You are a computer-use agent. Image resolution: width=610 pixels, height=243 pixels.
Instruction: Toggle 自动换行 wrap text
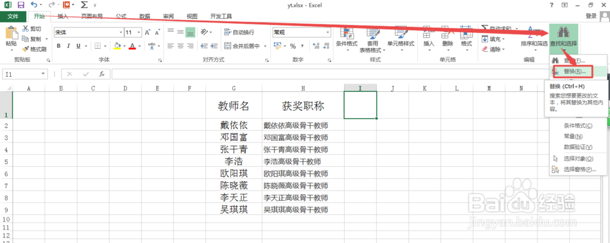click(240, 32)
